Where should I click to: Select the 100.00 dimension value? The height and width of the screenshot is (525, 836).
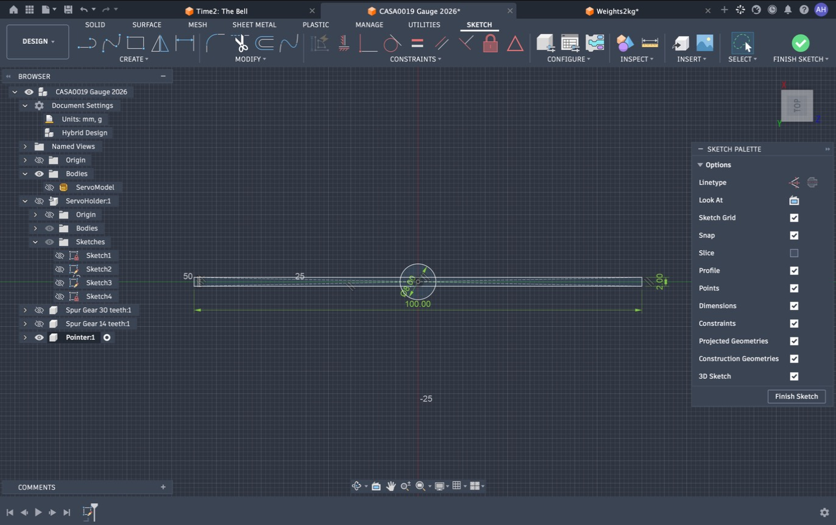coord(418,304)
